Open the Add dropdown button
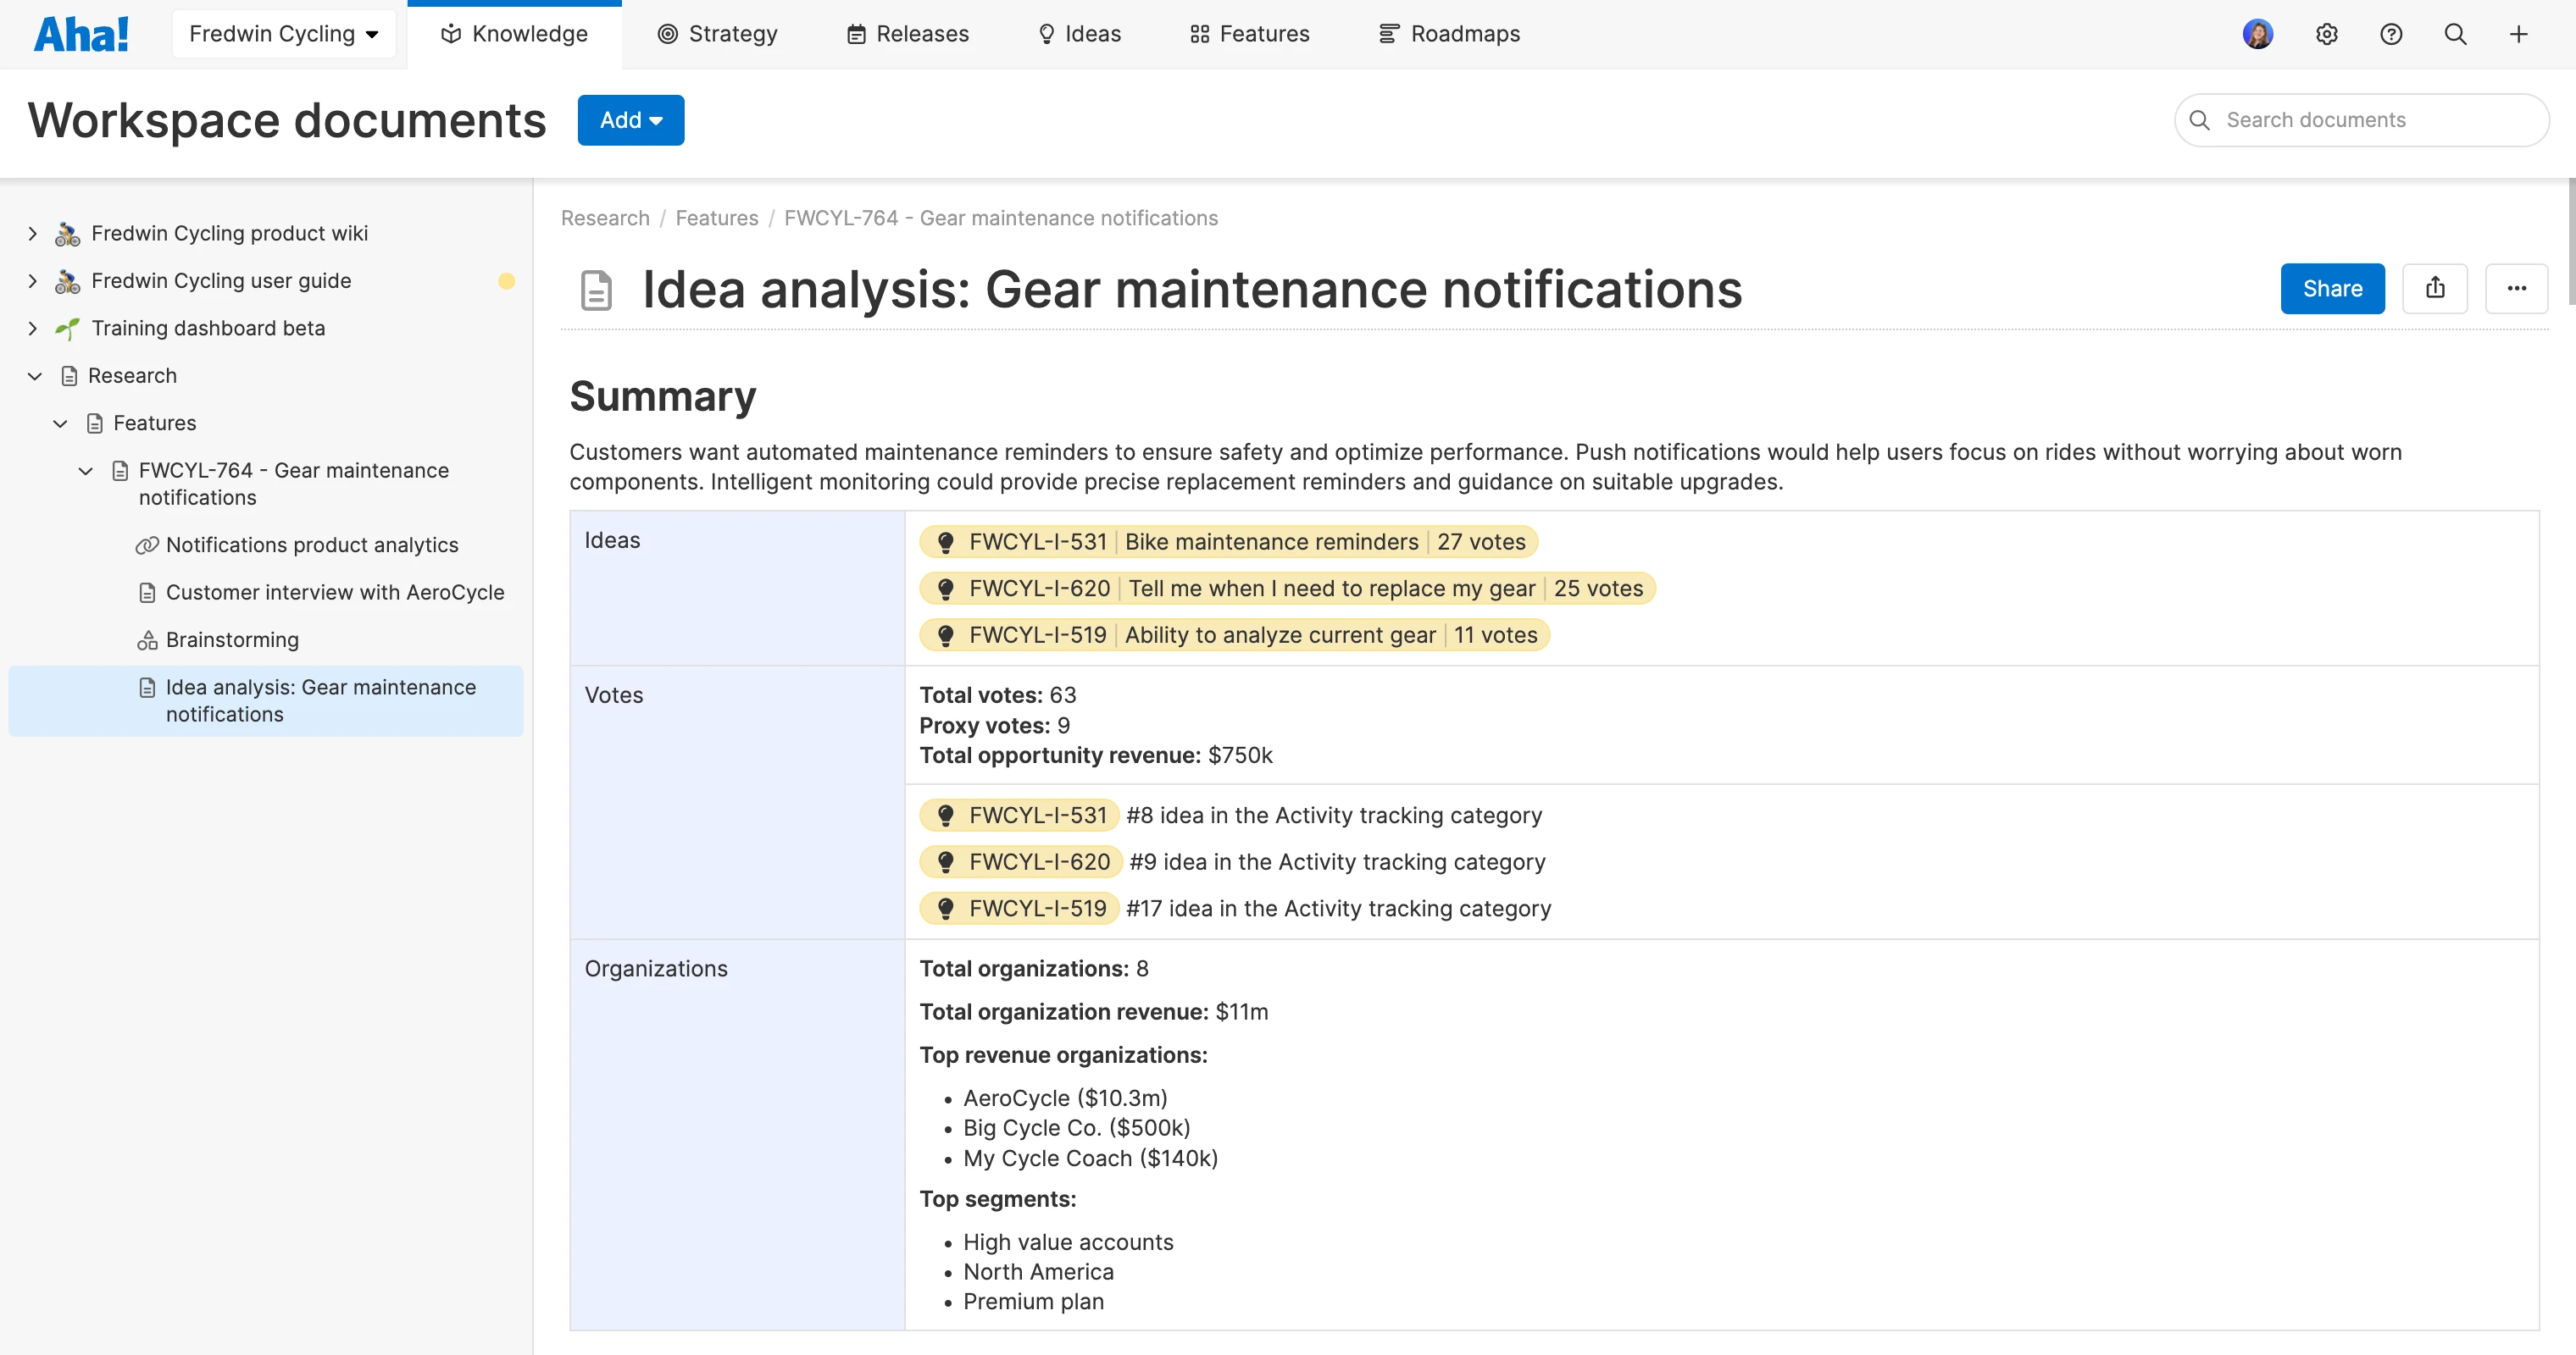 click(x=630, y=120)
